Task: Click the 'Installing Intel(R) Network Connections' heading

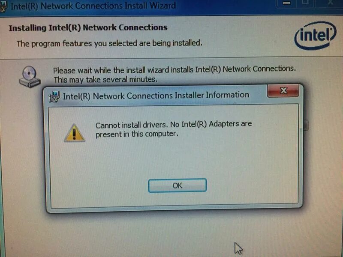Action: 88,28
